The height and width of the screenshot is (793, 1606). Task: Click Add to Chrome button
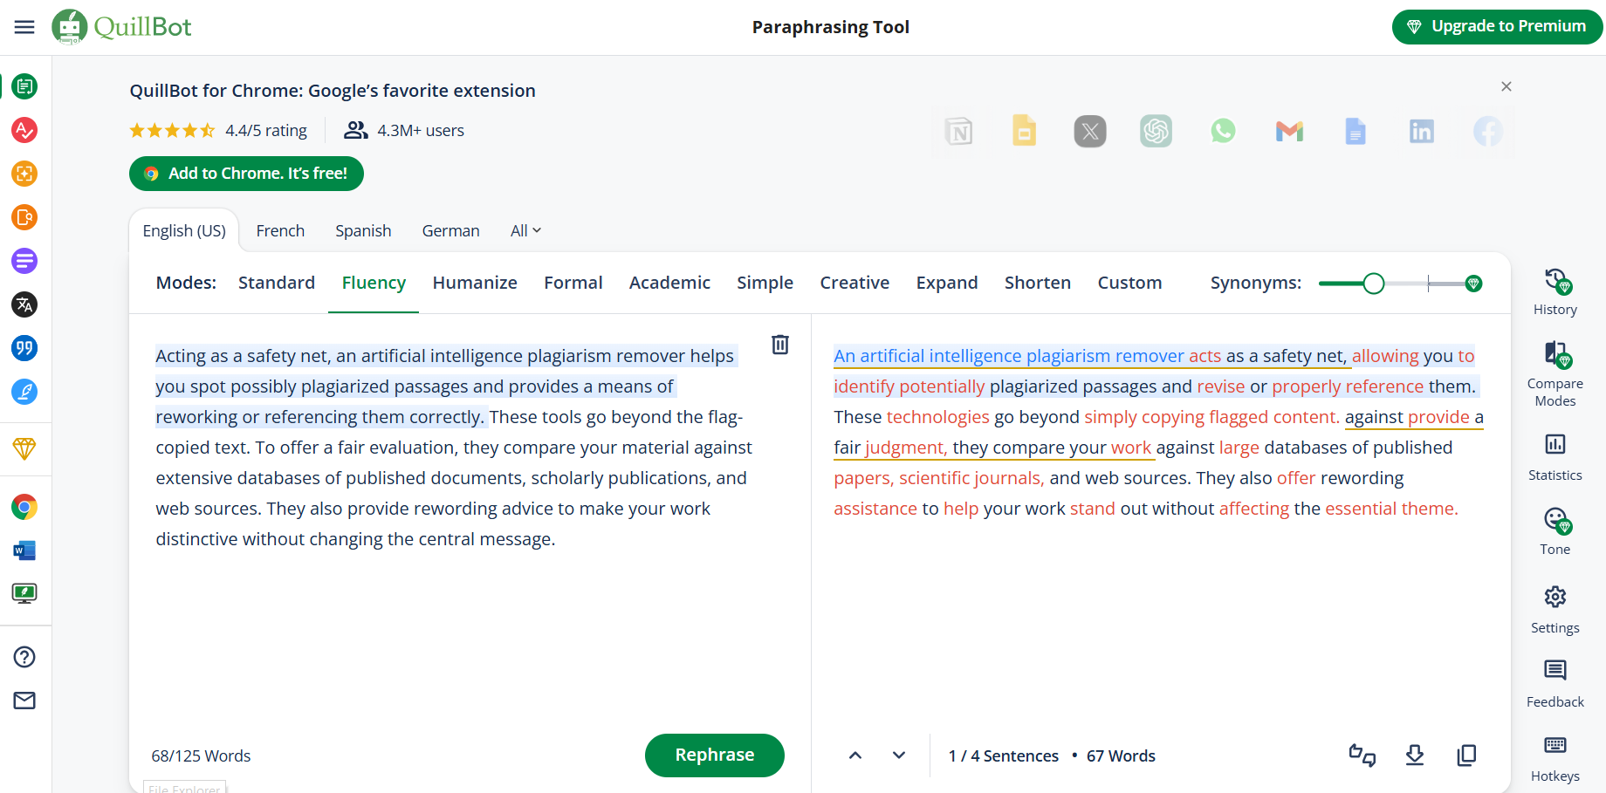(x=246, y=174)
